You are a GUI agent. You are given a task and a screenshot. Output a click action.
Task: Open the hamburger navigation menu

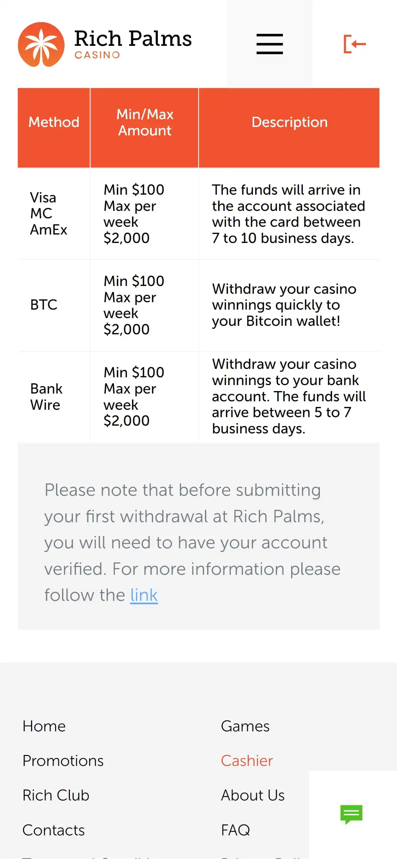point(270,44)
